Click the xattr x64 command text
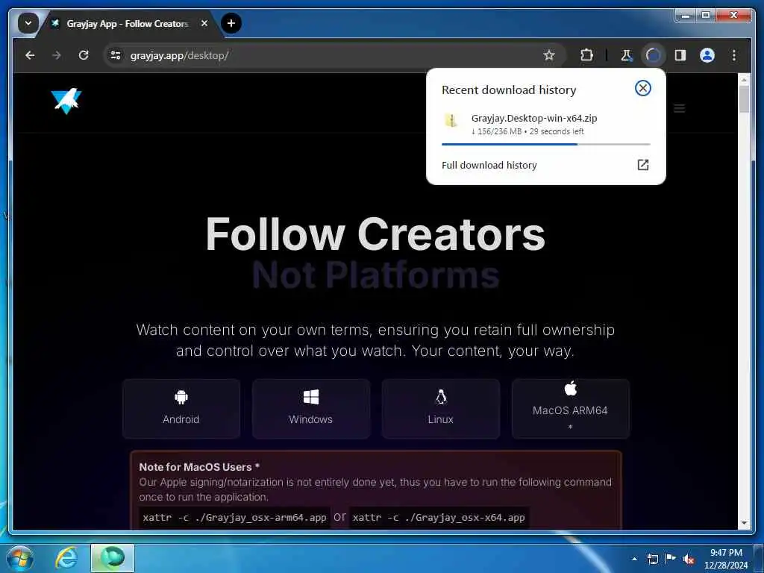The height and width of the screenshot is (573, 764). pos(439,518)
